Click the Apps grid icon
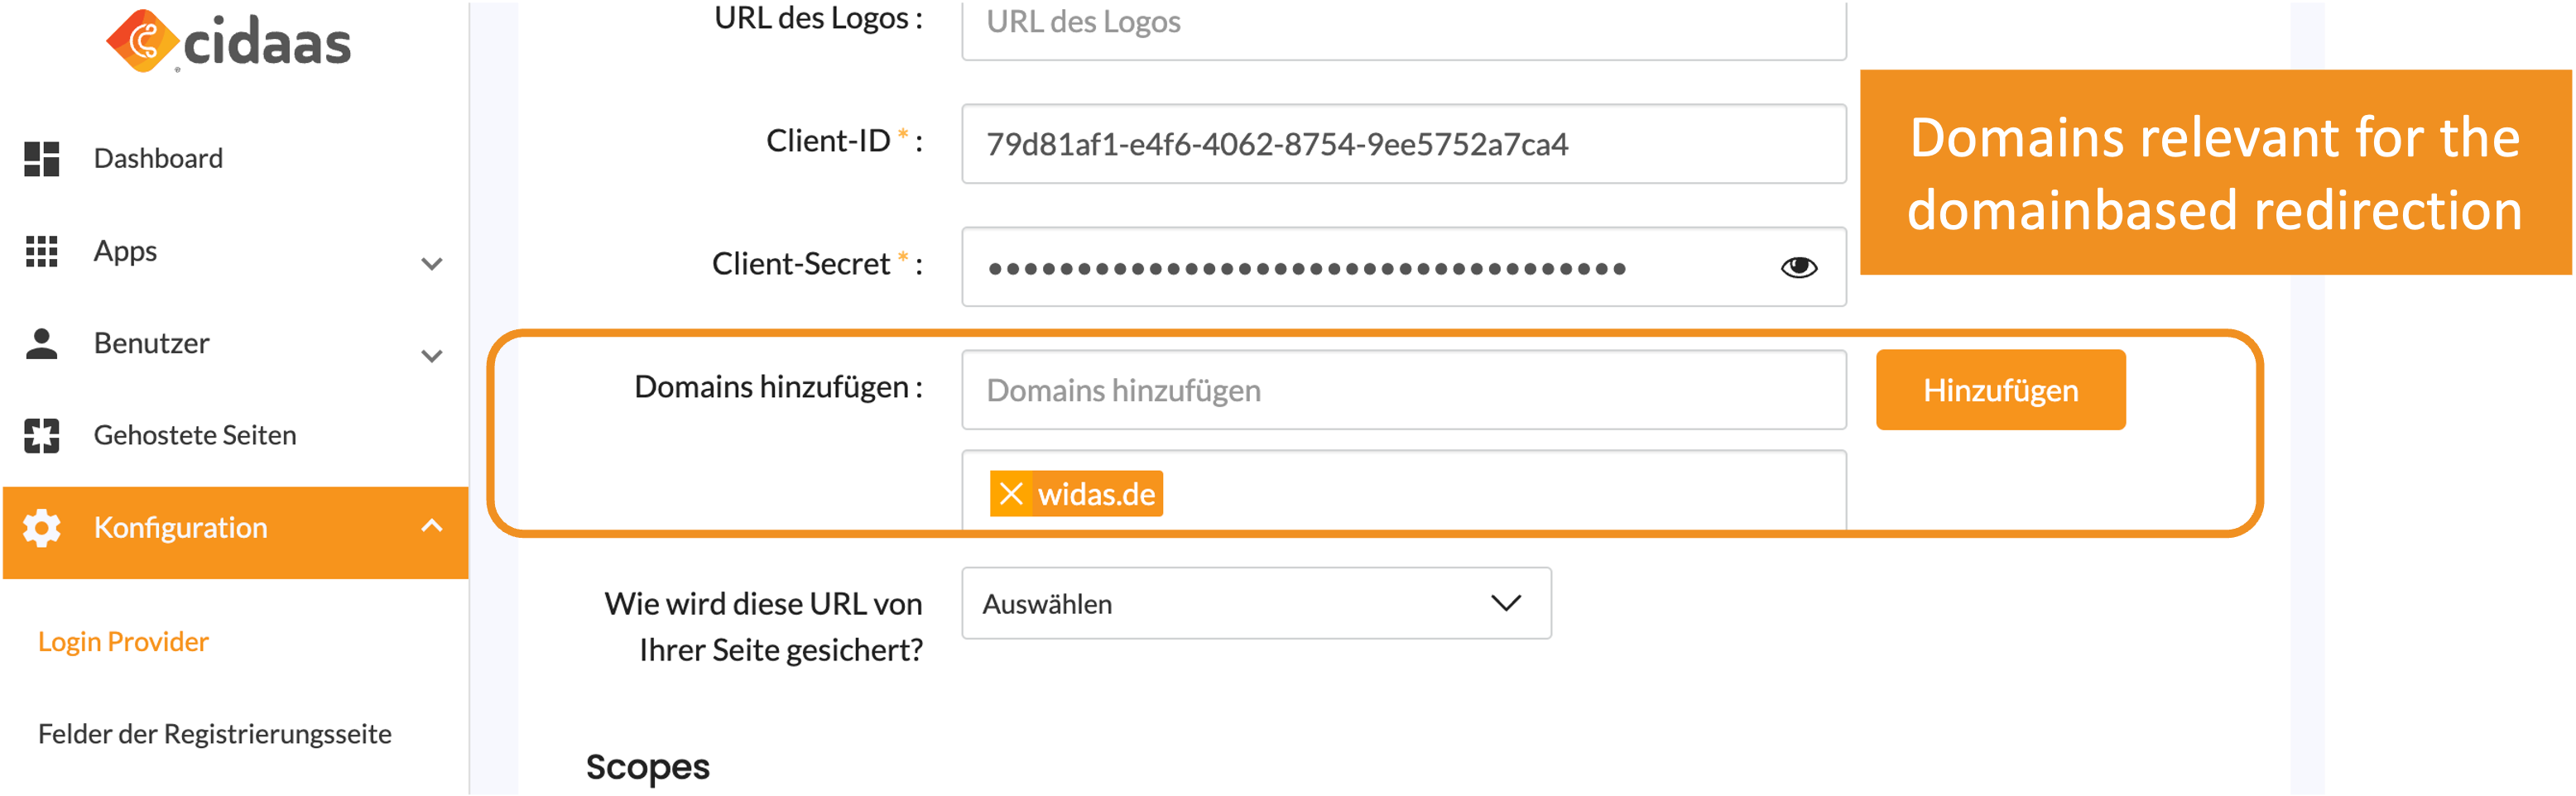The image size is (2576, 796). [42, 250]
